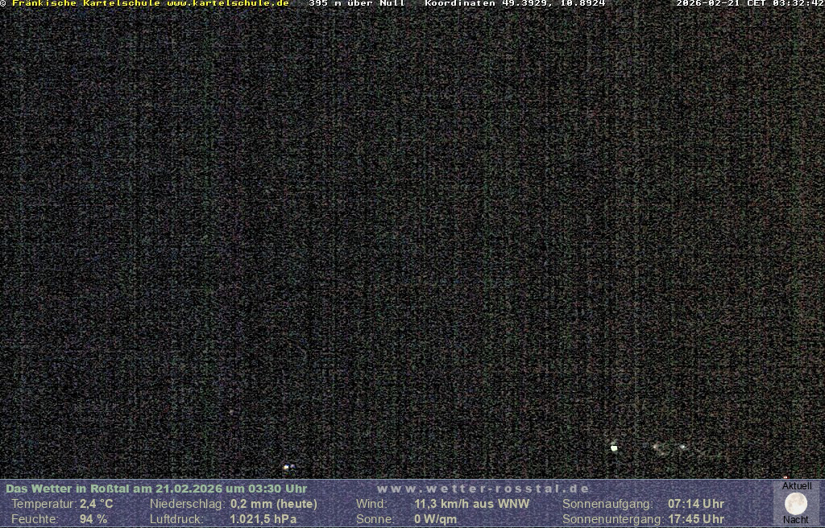Click the Luftdruck value 1.021,5 hPa
This screenshot has width=825, height=528.
263,519
